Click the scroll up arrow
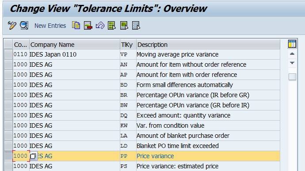 [x=292, y=54]
